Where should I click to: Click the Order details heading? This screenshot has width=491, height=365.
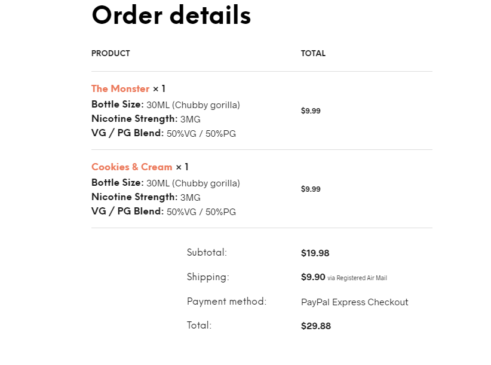click(x=171, y=16)
